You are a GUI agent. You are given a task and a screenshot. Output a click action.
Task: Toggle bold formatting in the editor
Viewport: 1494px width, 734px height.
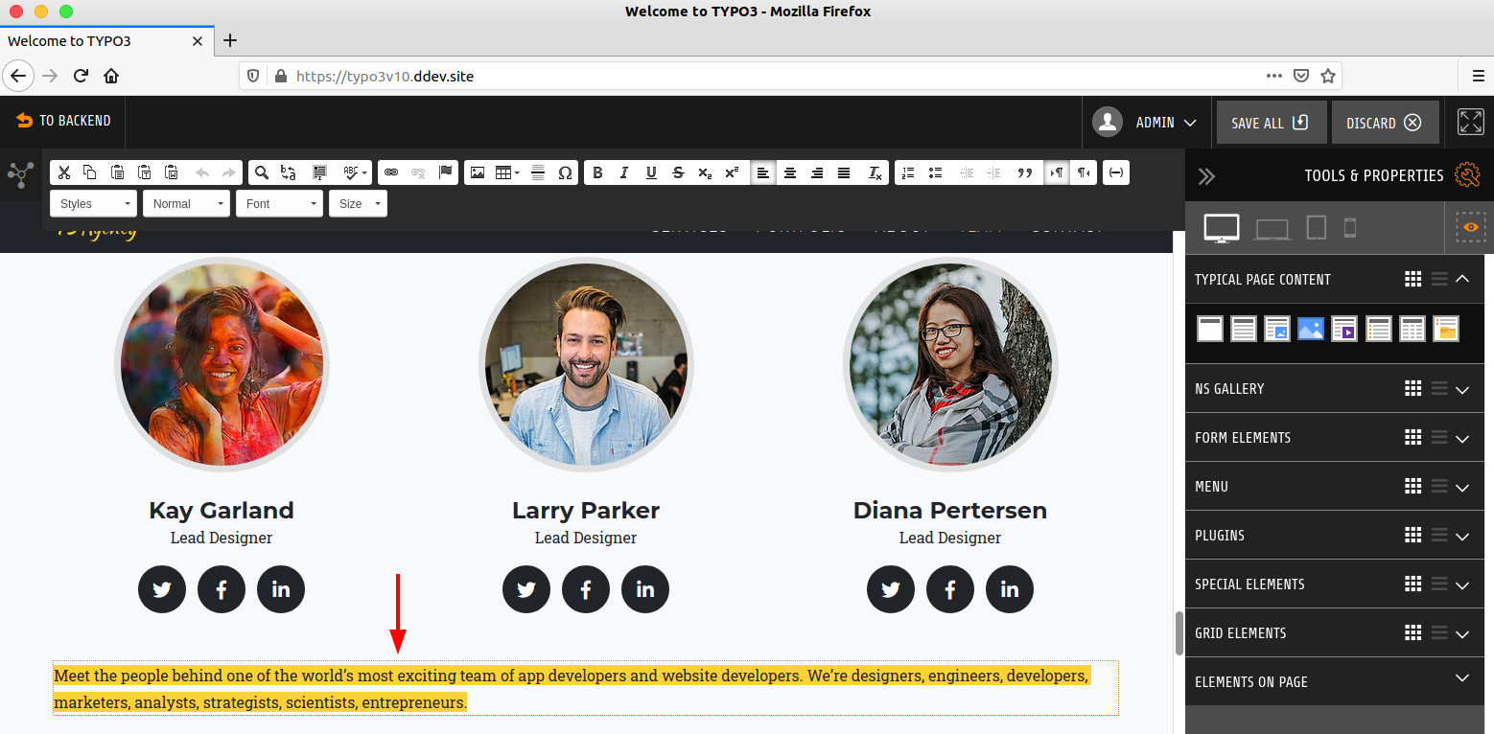597,172
